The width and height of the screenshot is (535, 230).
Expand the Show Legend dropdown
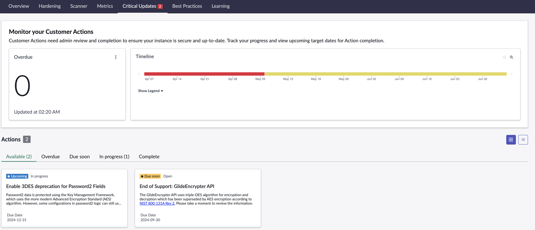151,91
